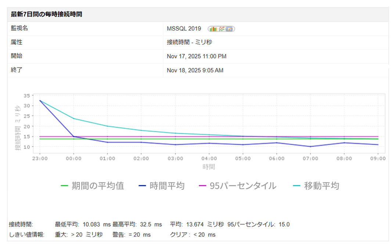This screenshot has width=392, height=251.
Task: Click the green legend color marker
Action: (x=64, y=186)
